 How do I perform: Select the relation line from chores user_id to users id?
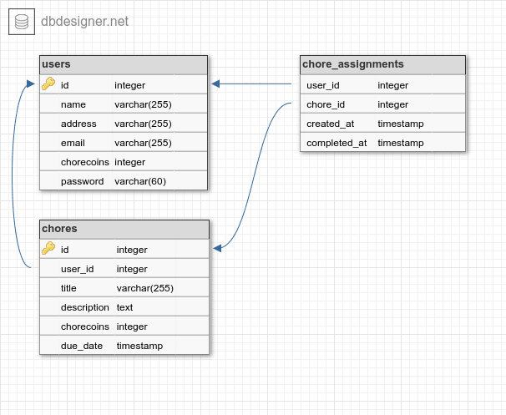tap(13, 175)
